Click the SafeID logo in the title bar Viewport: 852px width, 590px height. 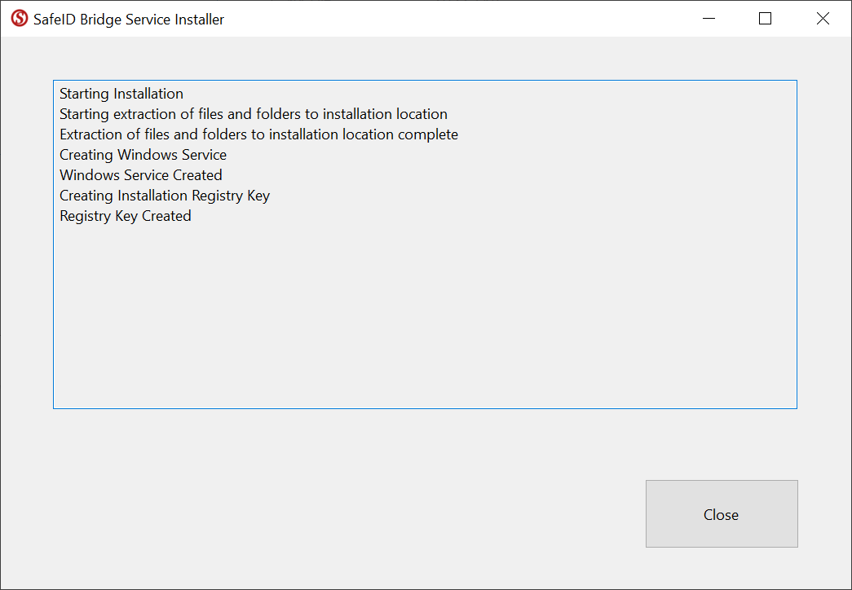19,19
